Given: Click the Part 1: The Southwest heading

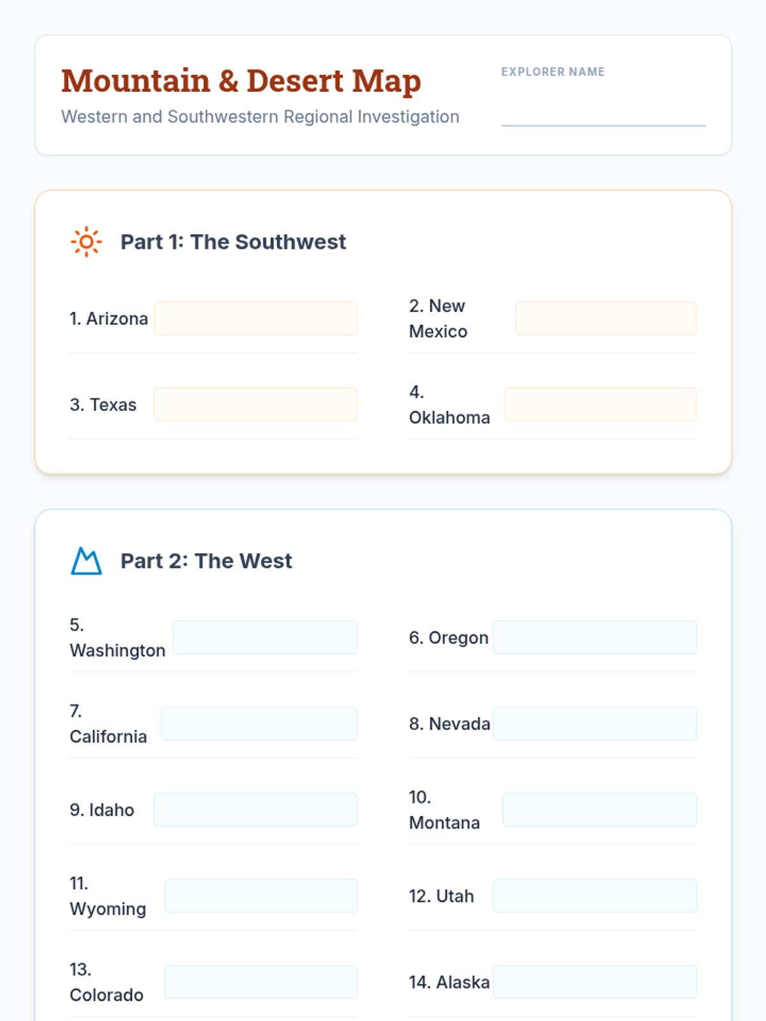Looking at the screenshot, I should pos(233,242).
